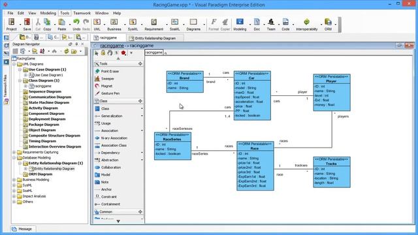This screenshot has width=418, height=235.
Task: Select the Containment palette tool
Action: (107, 204)
